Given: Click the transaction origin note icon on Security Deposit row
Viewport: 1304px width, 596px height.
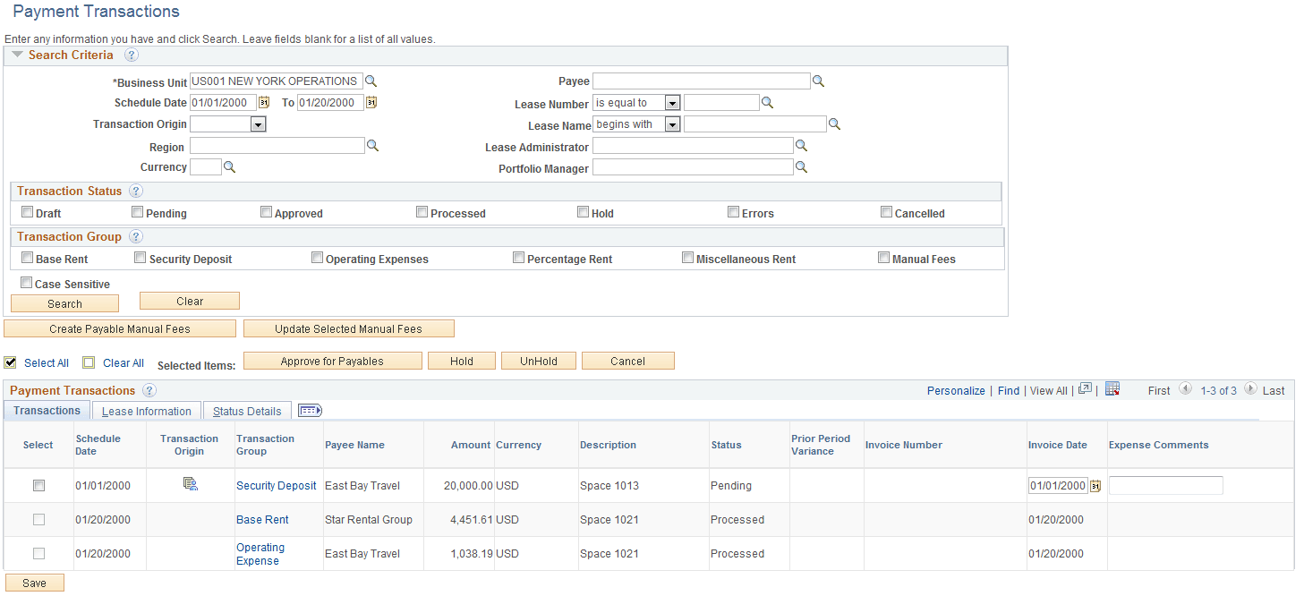Looking at the screenshot, I should tap(190, 484).
